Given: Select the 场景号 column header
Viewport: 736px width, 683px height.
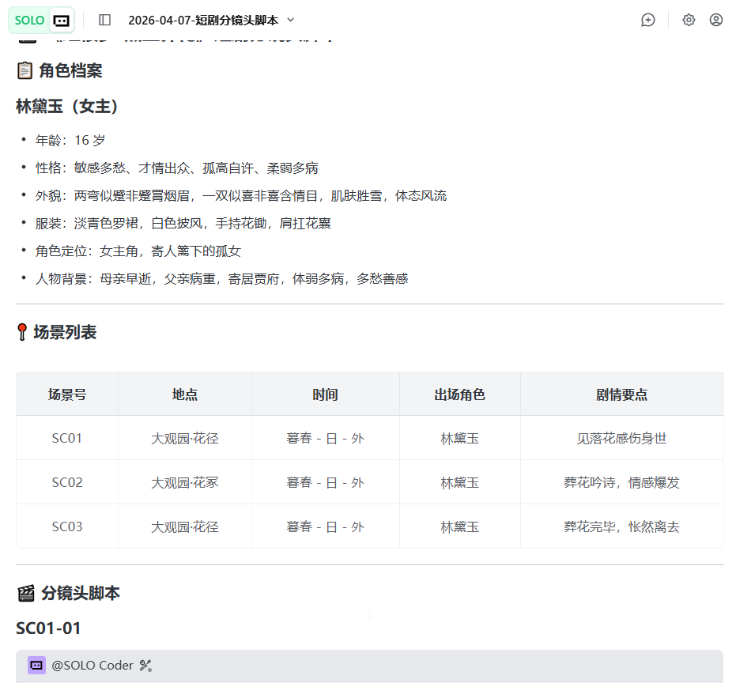Looking at the screenshot, I should tap(67, 394).
